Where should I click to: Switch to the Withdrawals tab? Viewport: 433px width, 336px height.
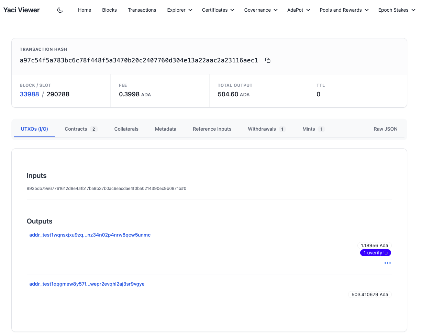(267, 129)
